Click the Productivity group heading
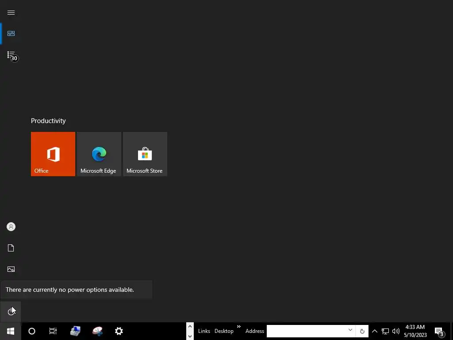Screen dimensions: 453x340 pos(48,121)
